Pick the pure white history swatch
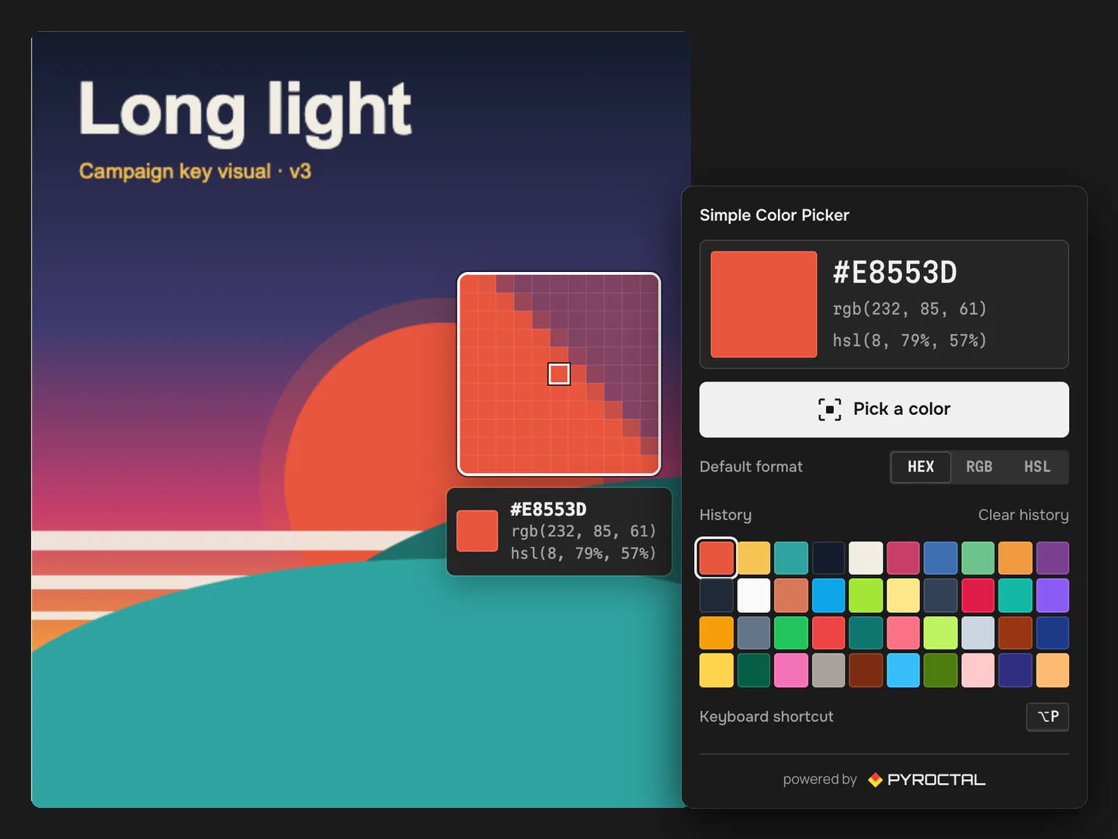This screenshot has height=839, width=1118. pos(753,596)
